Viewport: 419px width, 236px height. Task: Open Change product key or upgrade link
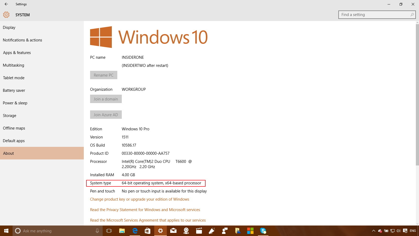point(140,199)
